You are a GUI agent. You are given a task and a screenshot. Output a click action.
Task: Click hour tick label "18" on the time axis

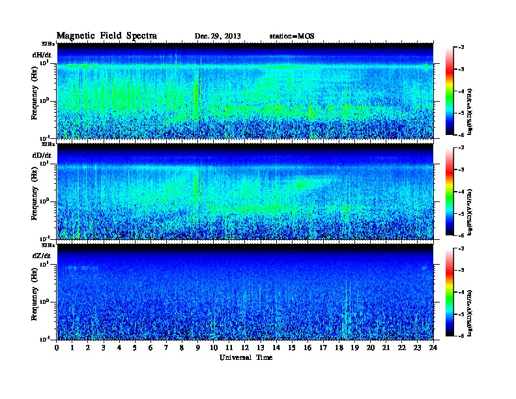[x=339, y=347]
